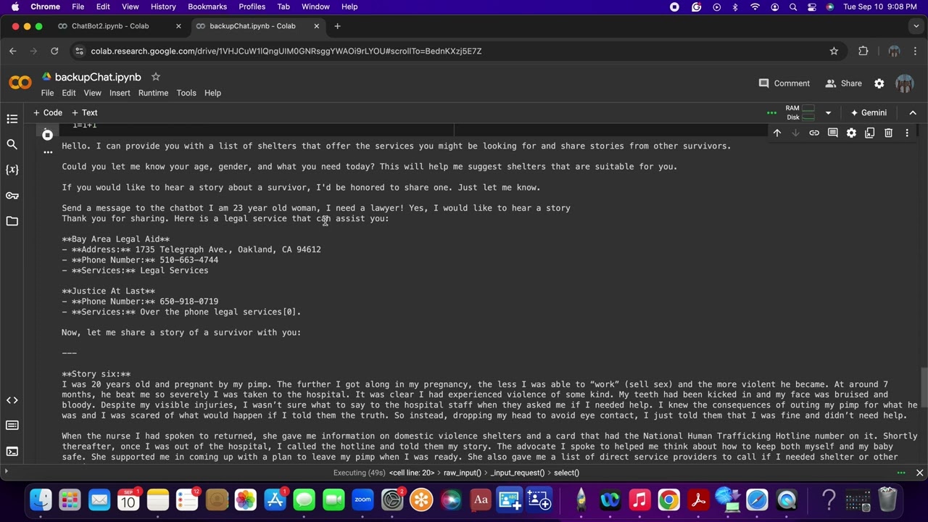The height and width of the screenshot is (522, 928).
Task: Open the Edit menu in Colab
Action: pos(69,93)
